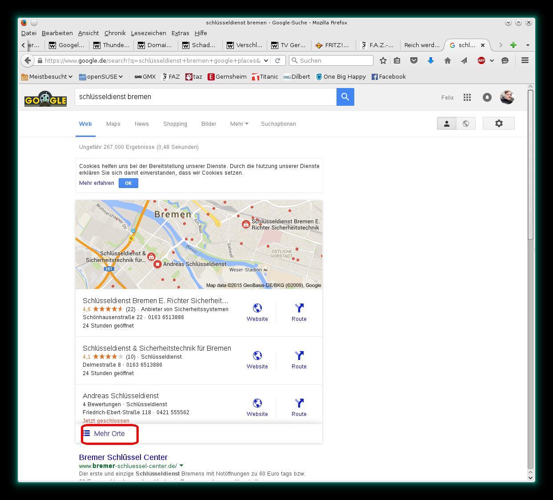Accept cookies with the OK button
553x500 pixels.
[x=128, y=183]
